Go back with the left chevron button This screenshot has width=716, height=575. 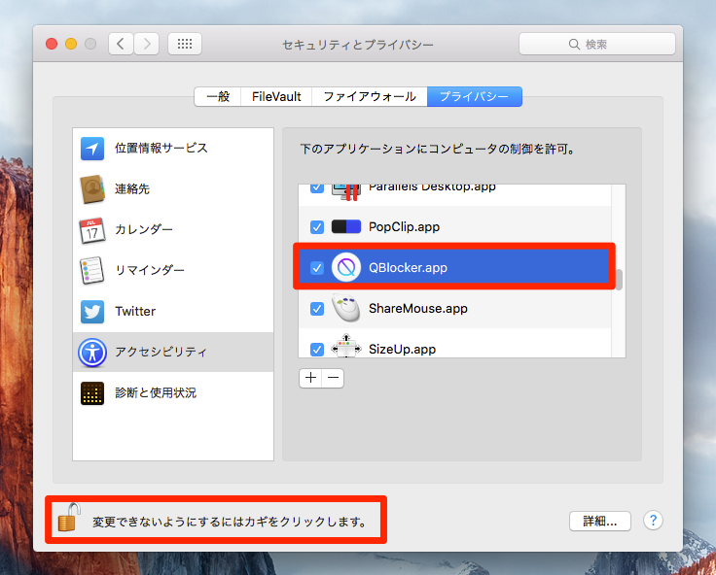pyautogui.click(x=121, y=44)
